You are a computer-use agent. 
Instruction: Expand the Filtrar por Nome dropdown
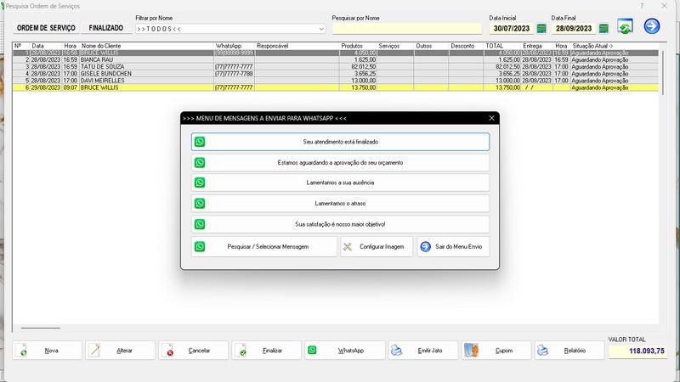(321, 29)
